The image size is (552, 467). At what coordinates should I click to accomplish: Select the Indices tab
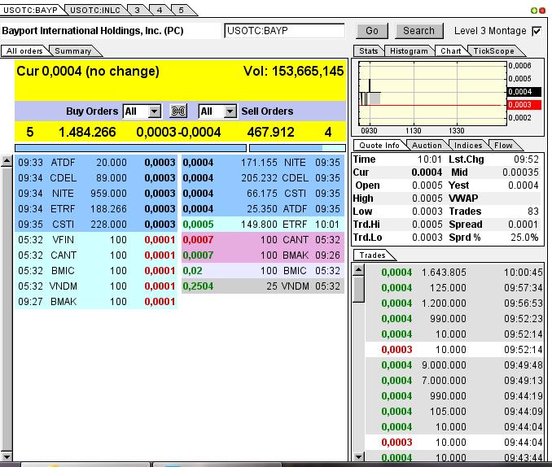[468, 146]
